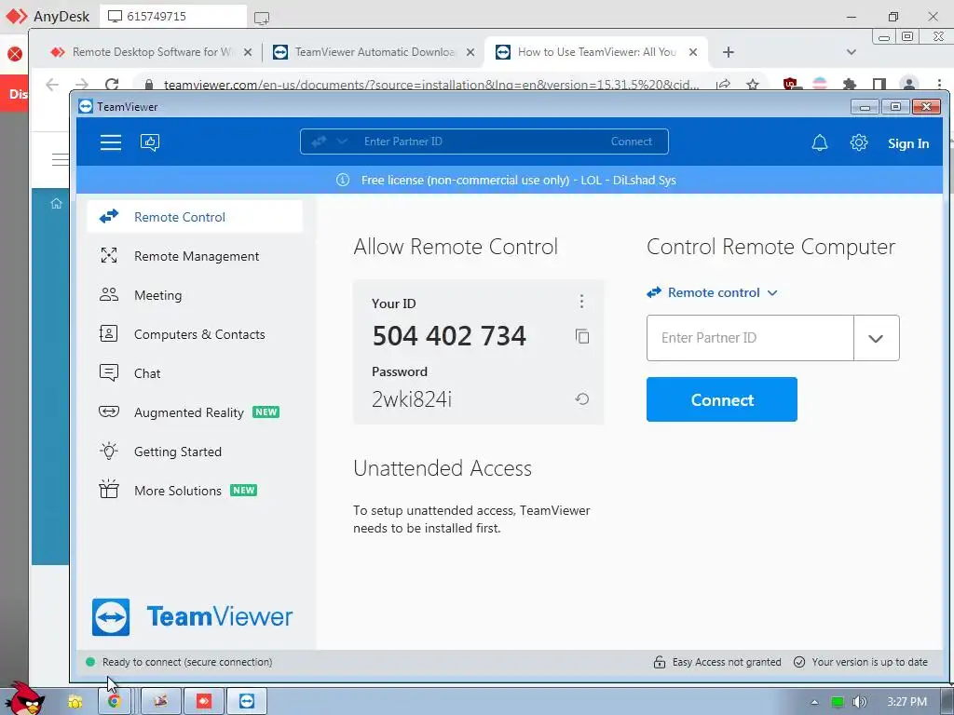954x715 pixels.
Task: Go back in the browser
Action: coord(52,84)
